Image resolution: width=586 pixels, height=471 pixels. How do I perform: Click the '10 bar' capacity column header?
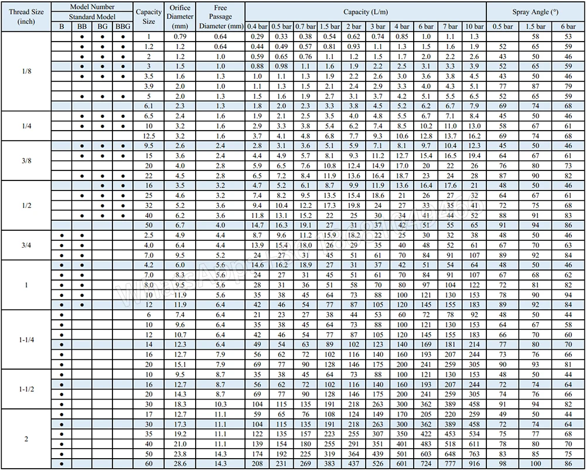point(474,26)
